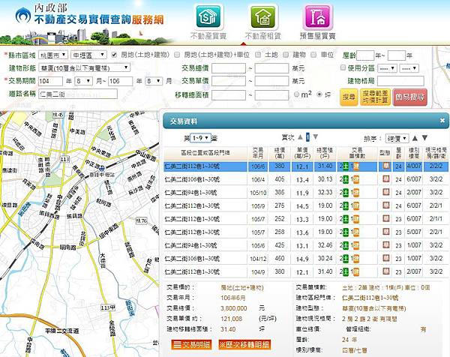Image resolution: width=450 pixels, height=357 pixels.
Task: Sort descending with the down arrow
Action: (425, 138)
